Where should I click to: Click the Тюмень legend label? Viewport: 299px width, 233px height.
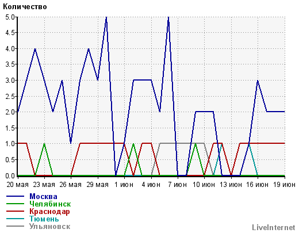coord(44,219)
